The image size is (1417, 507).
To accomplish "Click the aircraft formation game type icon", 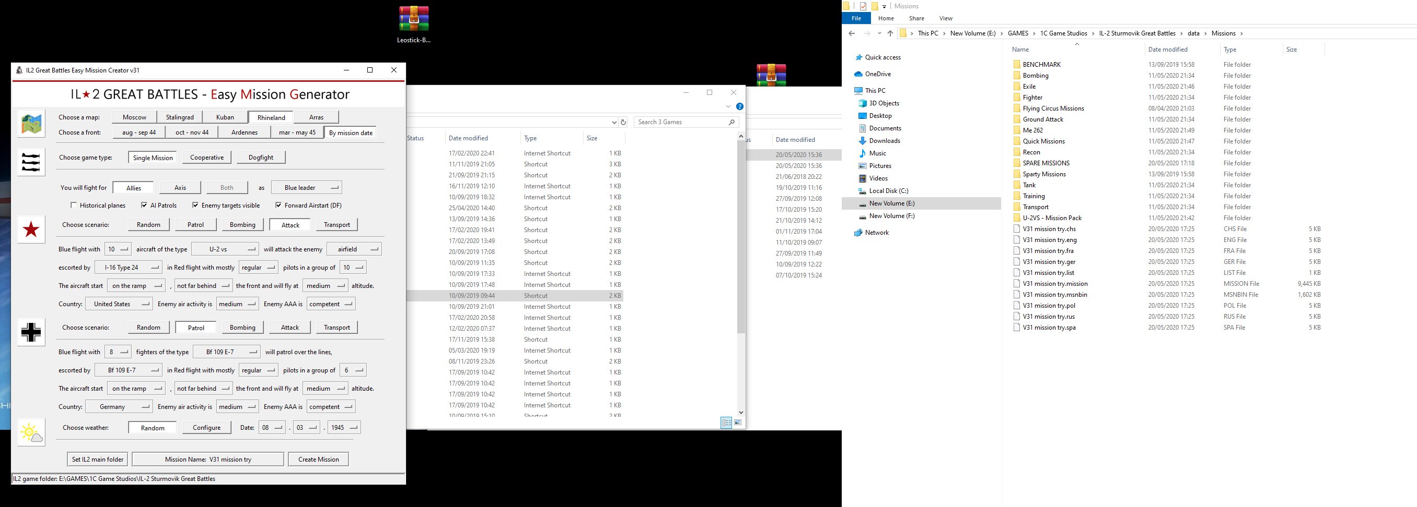I will tap(31, 163).
